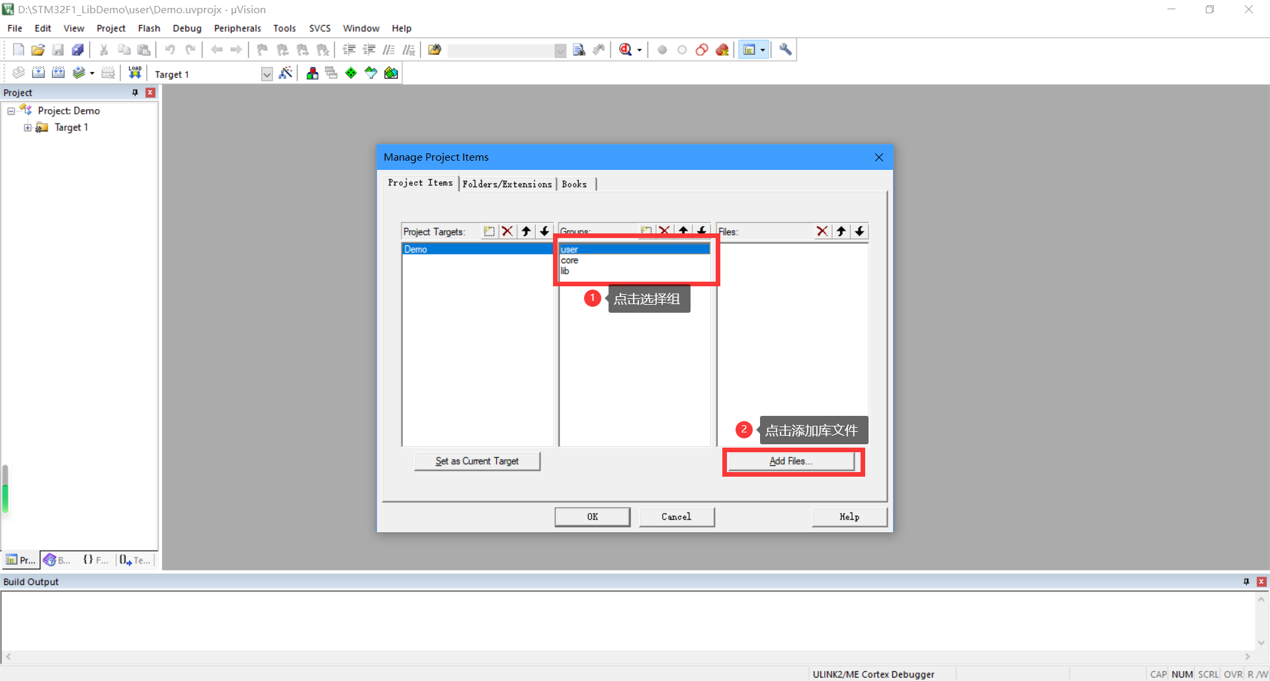Screen dimensions: 1270x681
Task: Open the Flash menu
Action: (149, 28)
